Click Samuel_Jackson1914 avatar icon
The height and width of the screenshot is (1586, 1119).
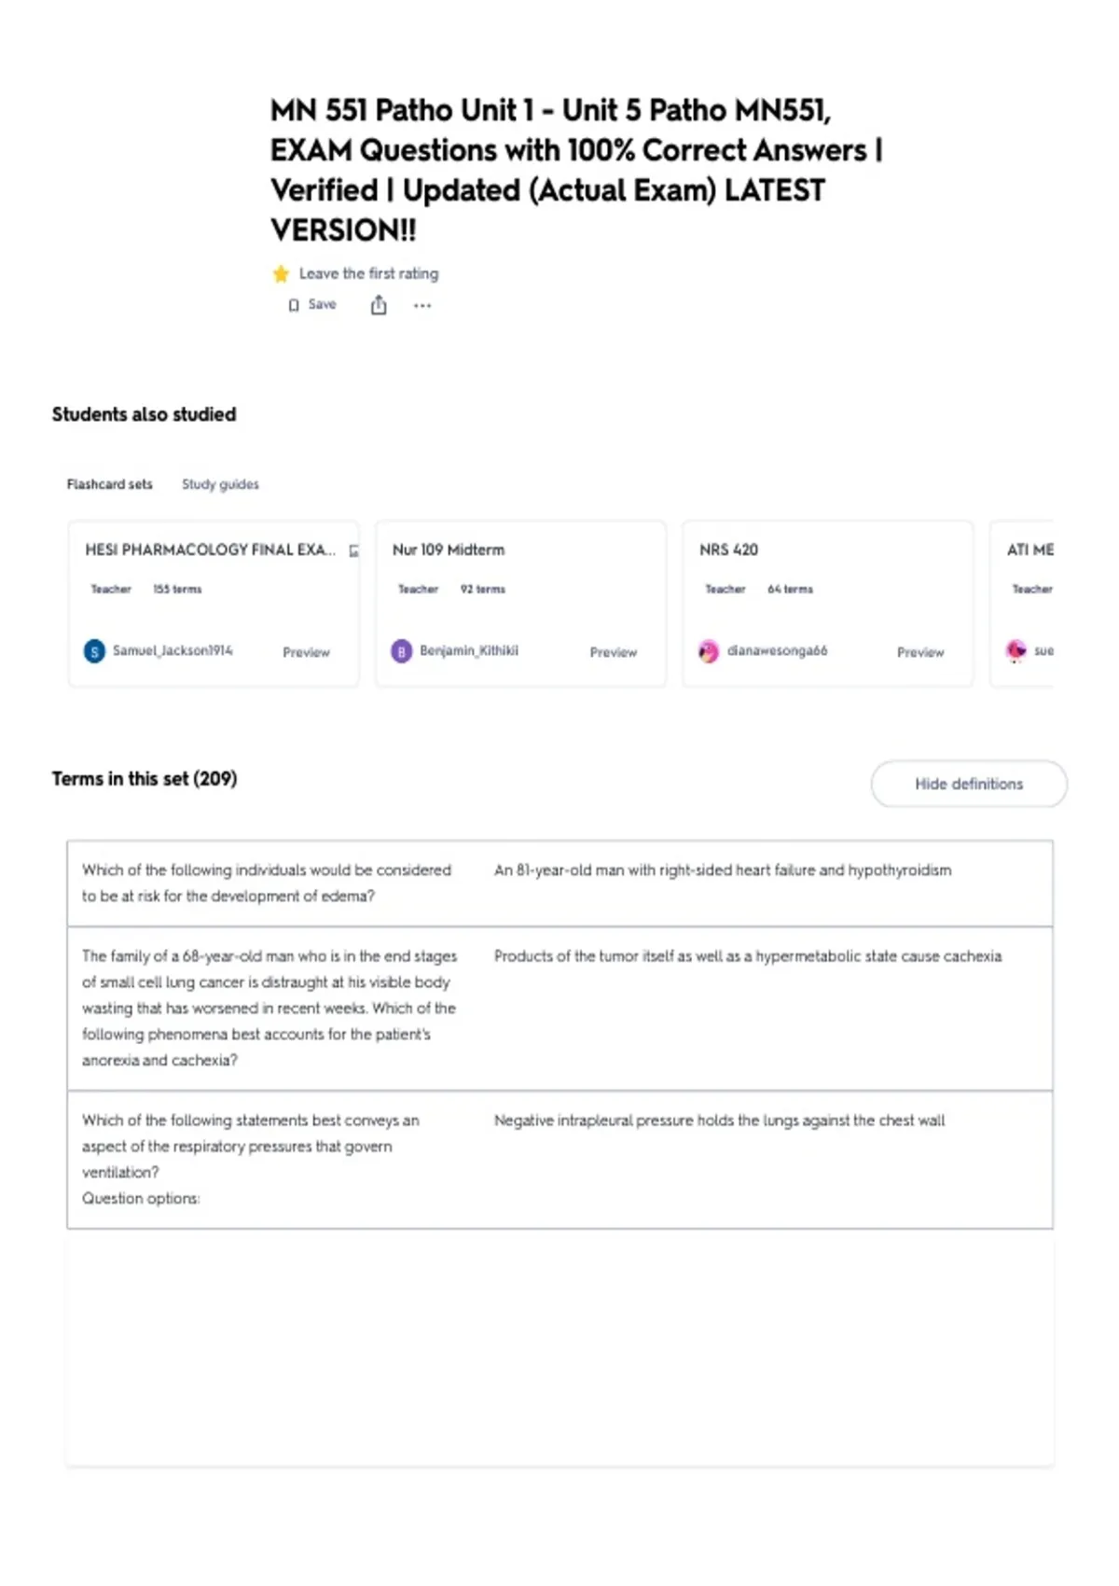[94, 651]
